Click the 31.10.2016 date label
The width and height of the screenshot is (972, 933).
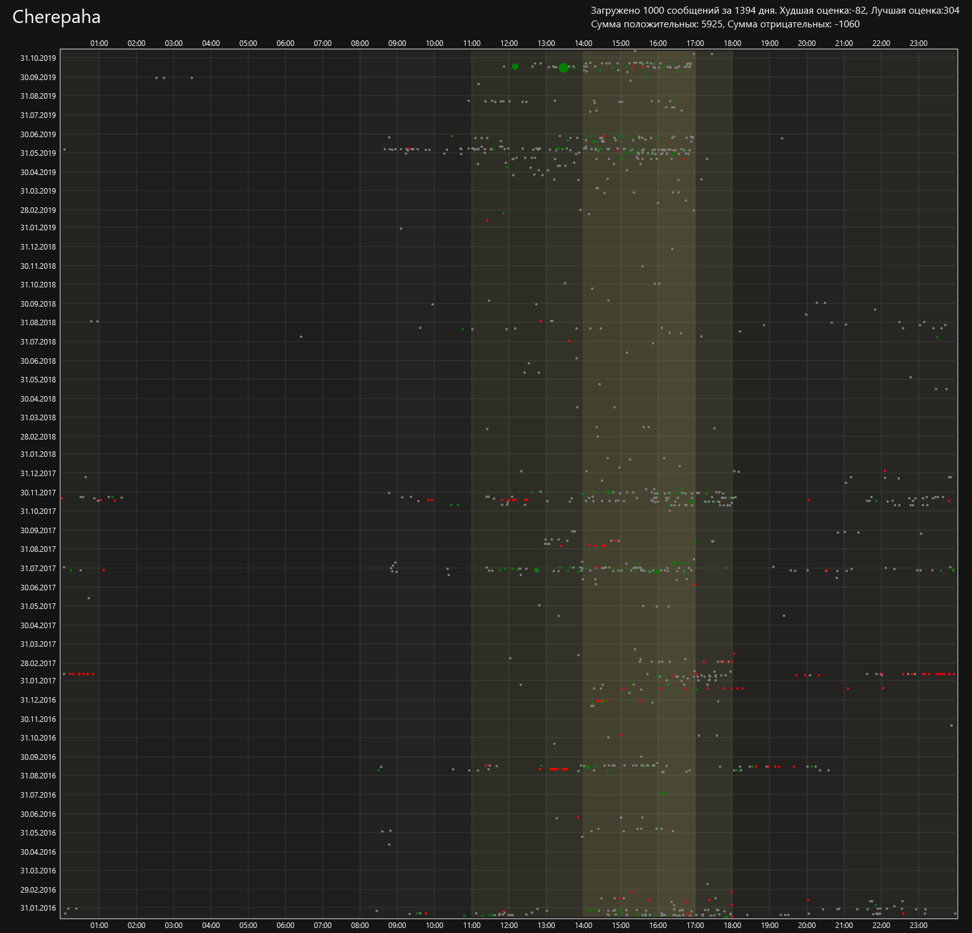pyautogui.click(x=38, y=738)
